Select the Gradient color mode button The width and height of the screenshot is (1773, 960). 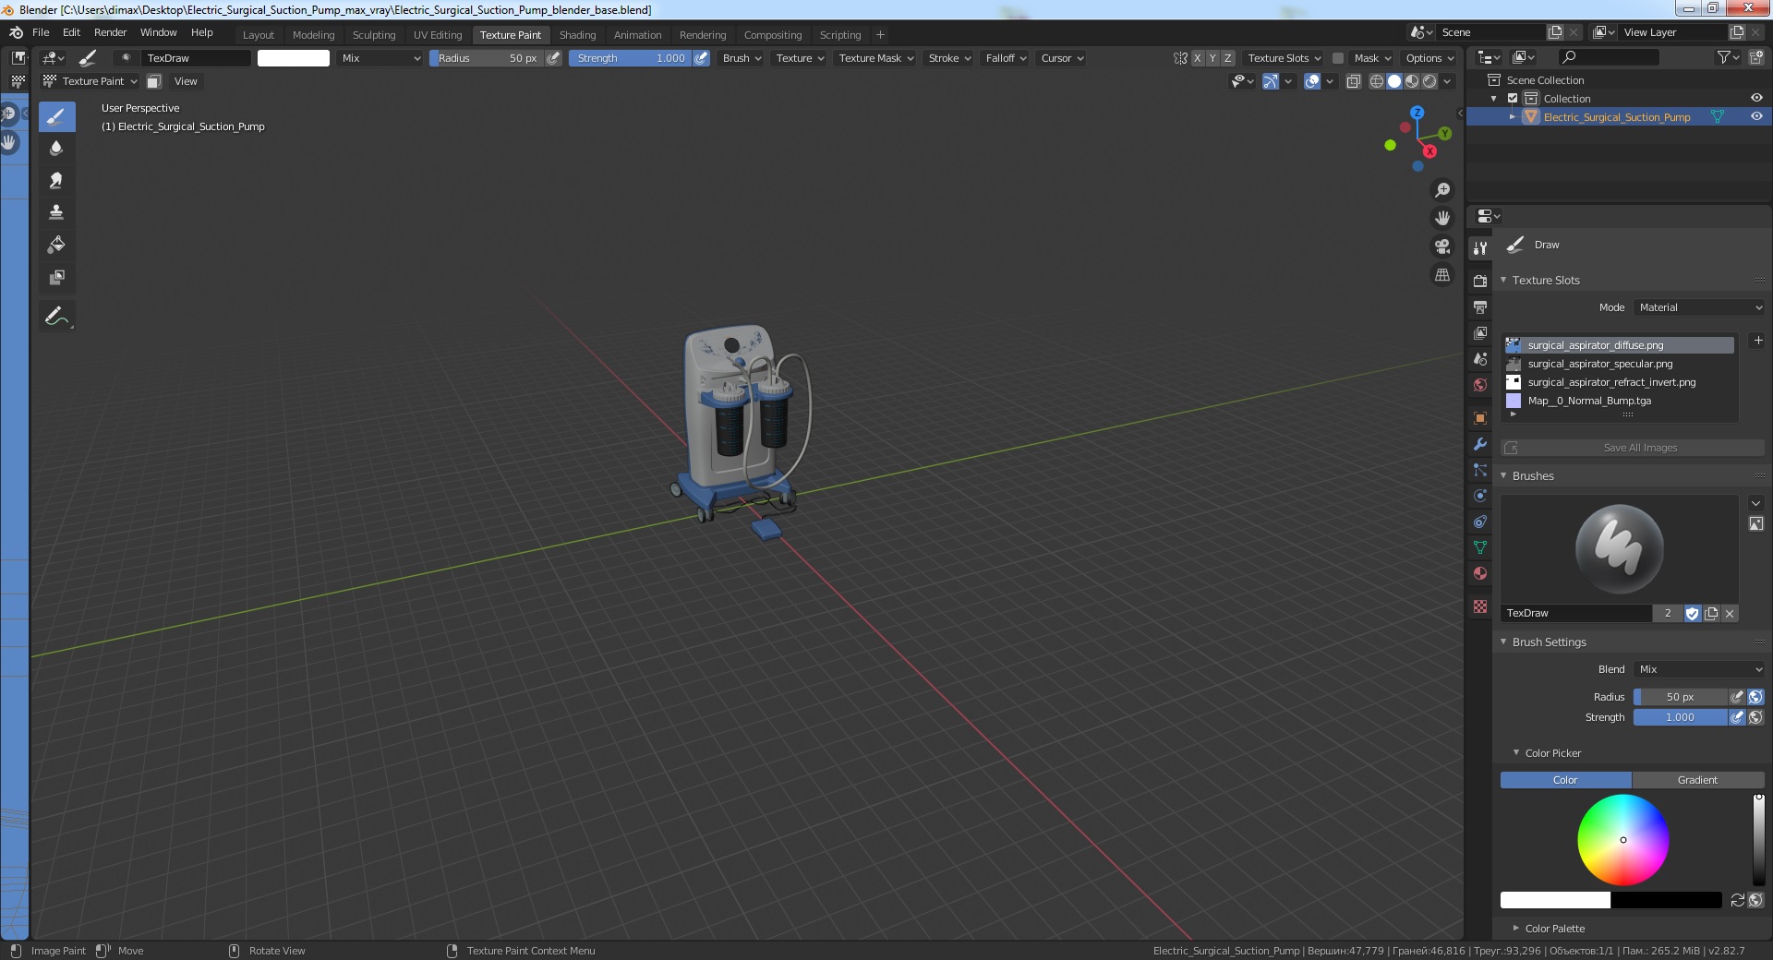(x=1697, y=780)
